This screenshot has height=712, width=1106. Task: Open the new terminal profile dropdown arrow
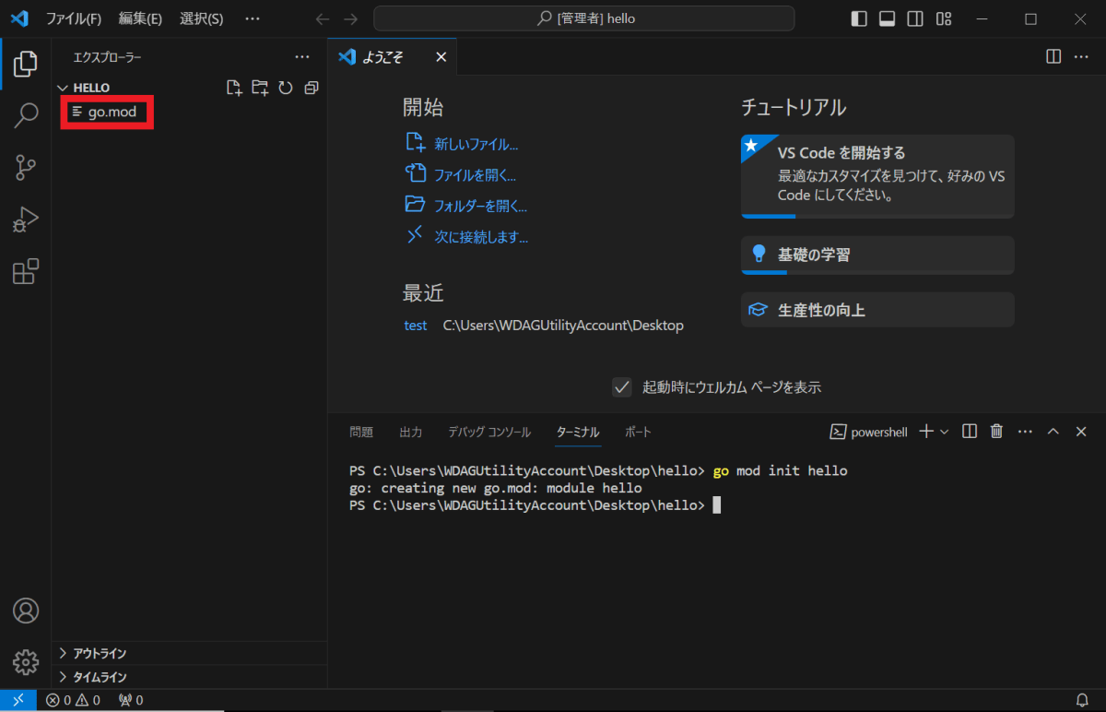(x=944, y=432)
